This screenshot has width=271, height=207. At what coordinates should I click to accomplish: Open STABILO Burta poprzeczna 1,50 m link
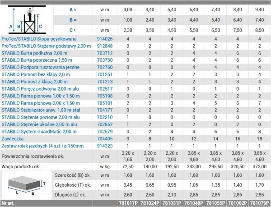pos(37,60)
